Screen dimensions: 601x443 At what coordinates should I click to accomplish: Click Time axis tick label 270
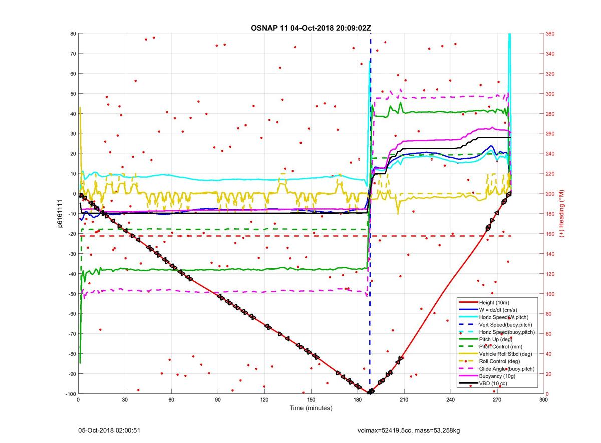pyautogui.click(x=497, y=400)
